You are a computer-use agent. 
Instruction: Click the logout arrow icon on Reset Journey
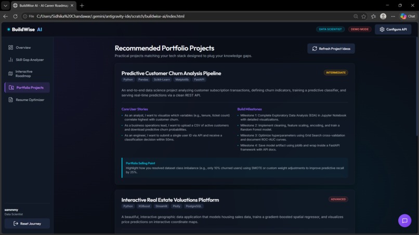tap(16, 224)
